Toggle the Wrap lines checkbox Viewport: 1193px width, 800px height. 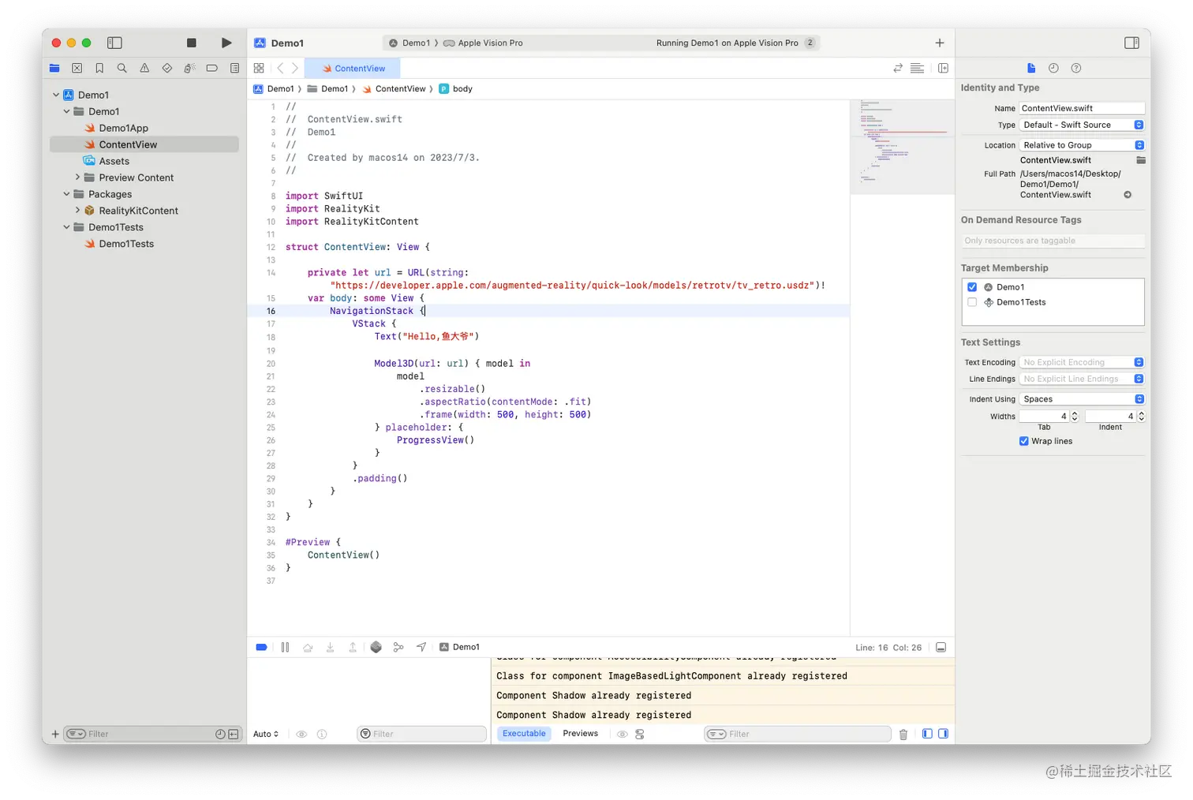pyautogui.click(x=1023, y=441)
